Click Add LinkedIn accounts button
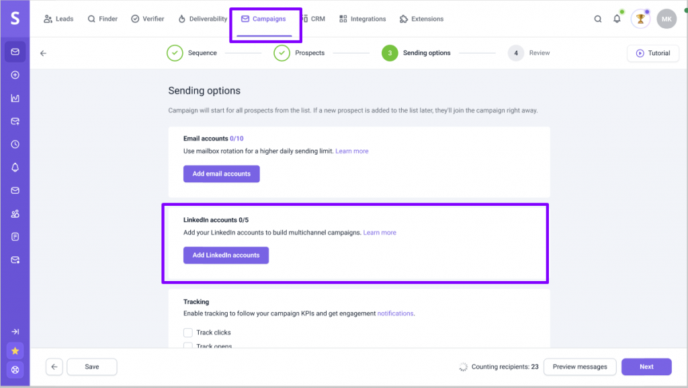The width and height of the screenshot is (688, 388). (x=226, y=255)
